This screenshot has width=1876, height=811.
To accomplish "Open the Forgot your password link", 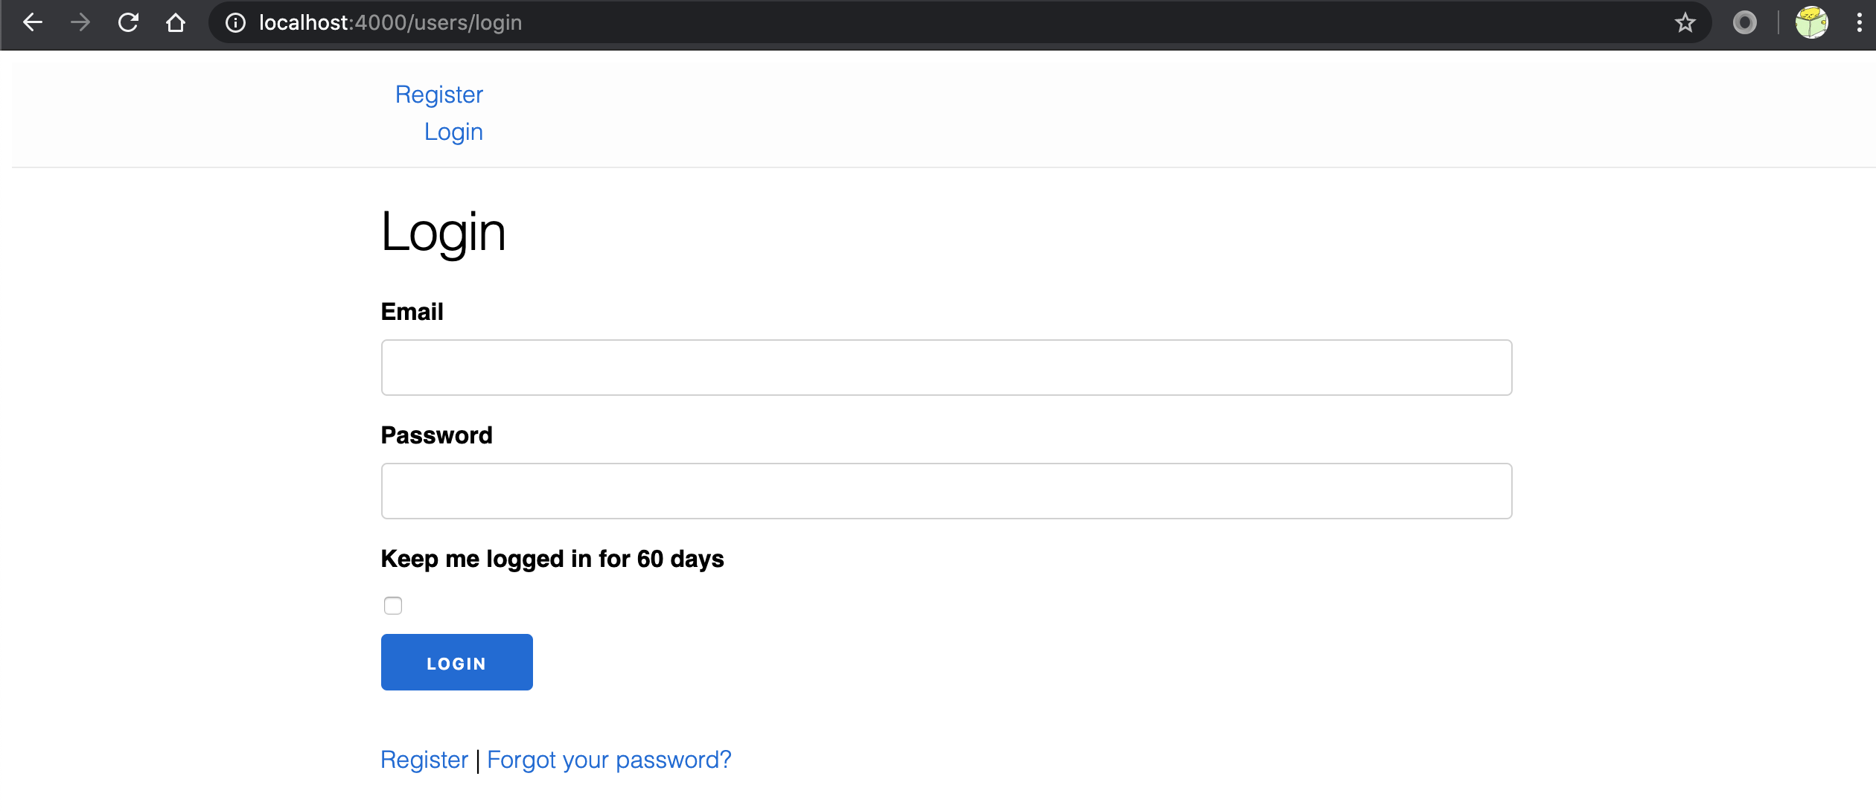I will point(609,760).
